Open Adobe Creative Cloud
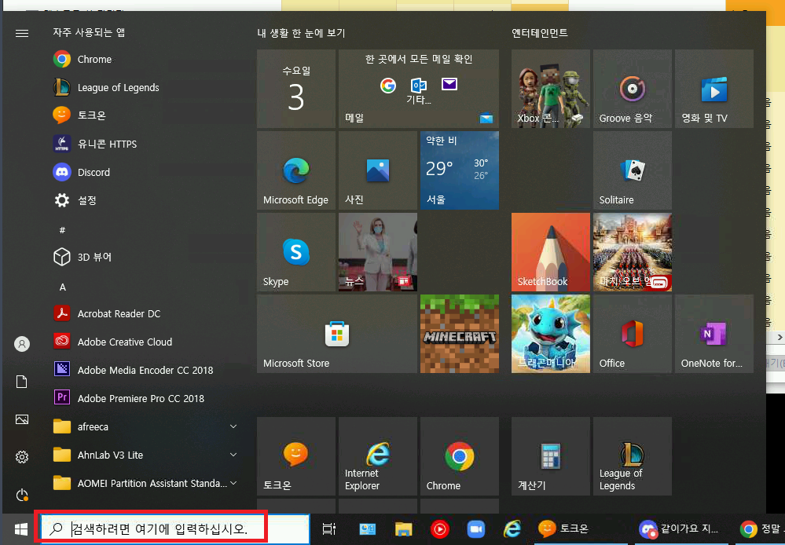The height and width of the screenshot is (545, 785). 145,342
